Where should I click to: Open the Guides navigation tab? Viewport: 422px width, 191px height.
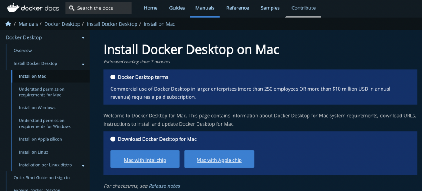coord(177,8)
